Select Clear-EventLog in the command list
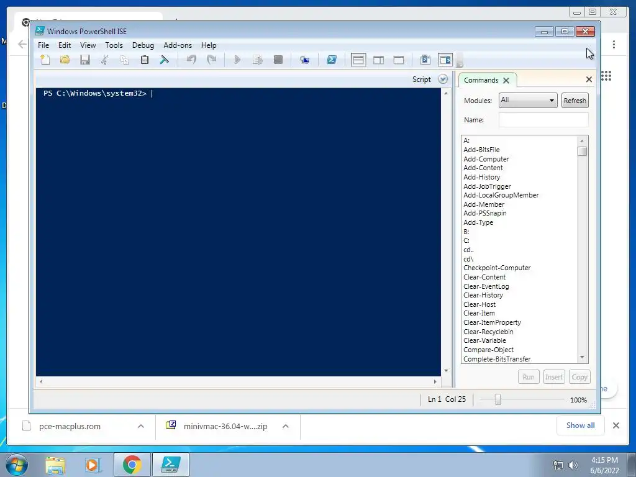Viewport: 636px width, 477px height. tap(486, 286)
